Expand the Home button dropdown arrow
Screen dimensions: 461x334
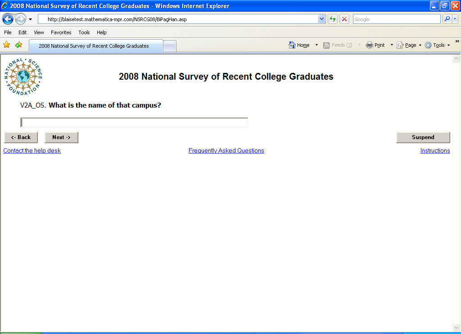coord(316,45)
